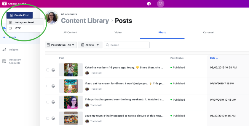Open the post 'Things that happened over the long weekend'
This screenshot has height=126, width=249.
tap(124, 99)
